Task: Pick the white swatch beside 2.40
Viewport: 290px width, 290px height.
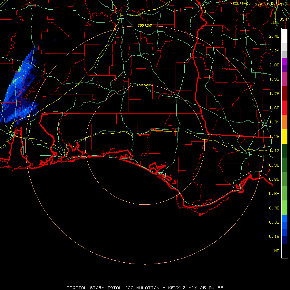Action: 285,36
